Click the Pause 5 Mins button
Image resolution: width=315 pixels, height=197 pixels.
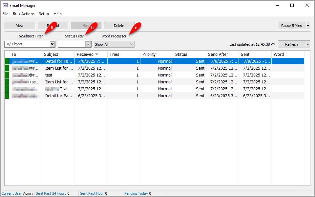(291, 26)
